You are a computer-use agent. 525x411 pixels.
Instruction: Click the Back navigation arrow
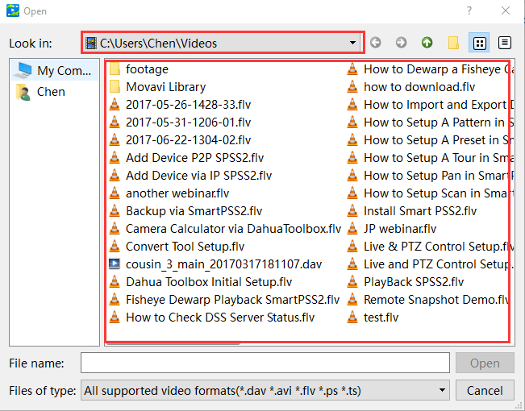(377, 43)
